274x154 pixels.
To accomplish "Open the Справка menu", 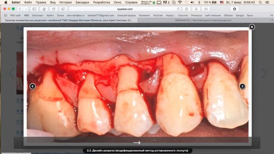I will 131,3.
